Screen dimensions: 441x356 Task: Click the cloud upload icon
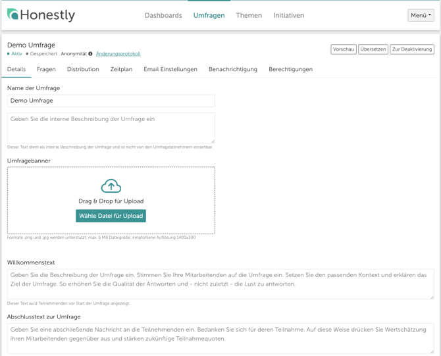[x=111, y=186]
